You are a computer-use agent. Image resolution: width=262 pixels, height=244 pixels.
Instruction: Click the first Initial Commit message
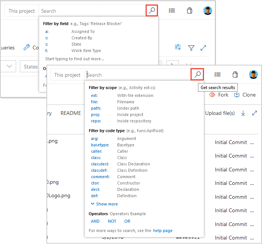point(231,142)
